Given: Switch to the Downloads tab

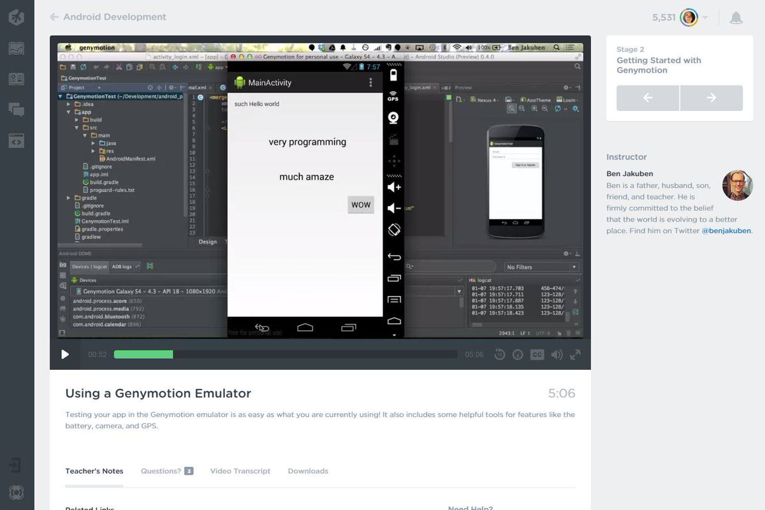Looking at the screenshot, I should click(308, 471).
